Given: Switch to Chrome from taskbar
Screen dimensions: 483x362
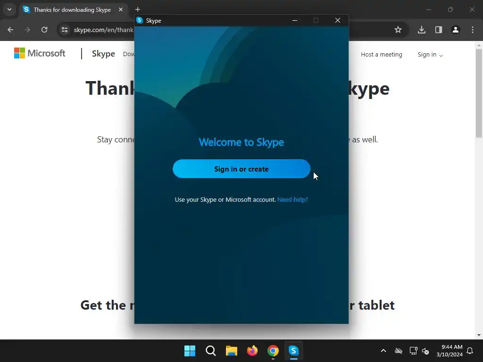Looking at the screenshot, I should pos(273,351).
